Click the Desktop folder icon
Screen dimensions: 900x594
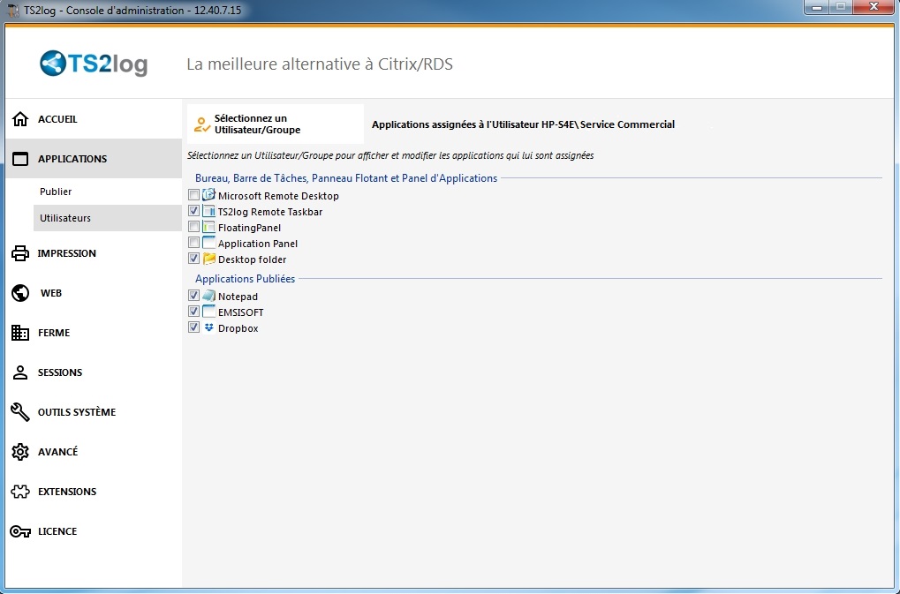tap(209, 259)
